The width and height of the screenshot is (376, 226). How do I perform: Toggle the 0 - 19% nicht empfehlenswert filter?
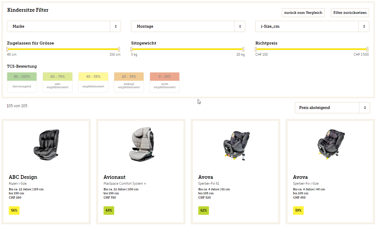(x=165, y=82)
